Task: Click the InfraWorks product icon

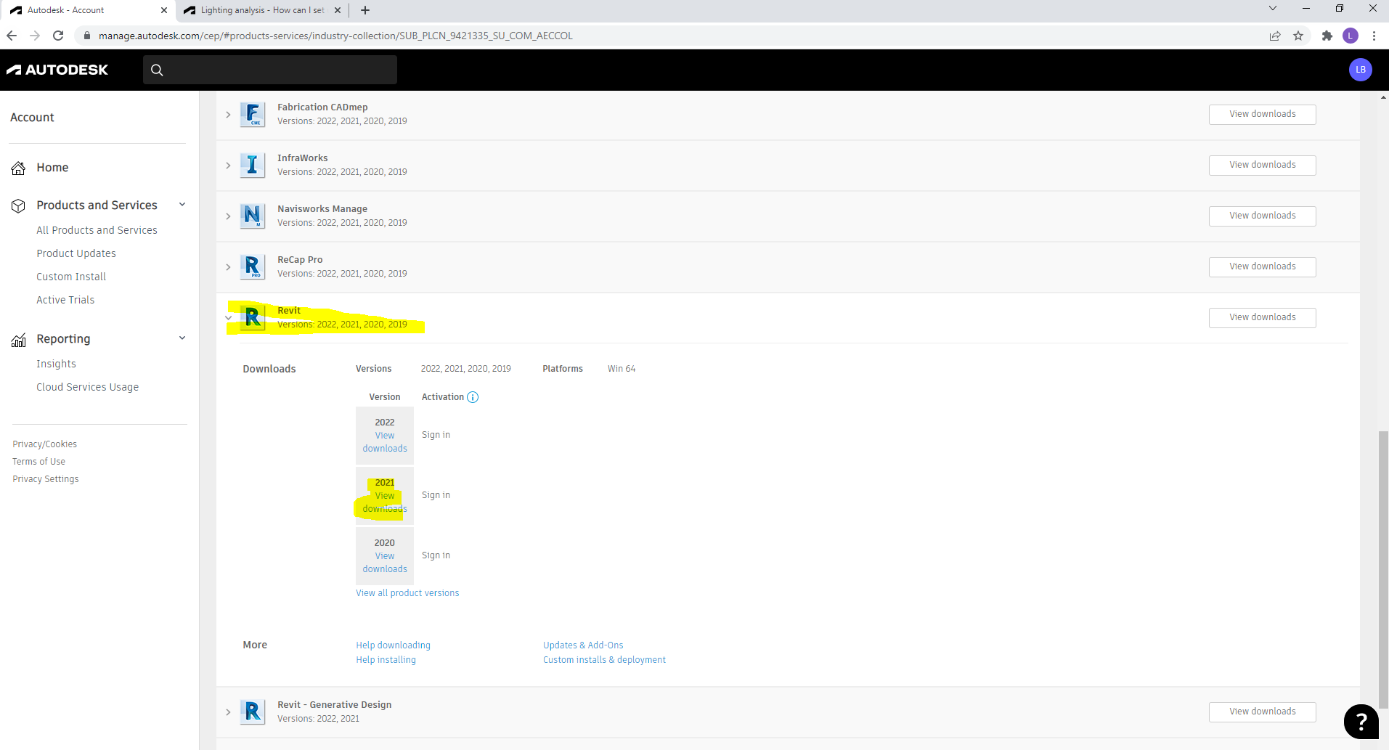Action: (x=252, y=165)
